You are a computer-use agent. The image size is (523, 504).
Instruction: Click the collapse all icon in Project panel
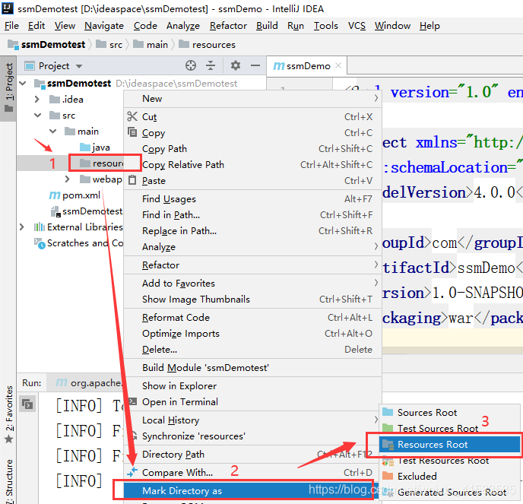tap(211, 65)
